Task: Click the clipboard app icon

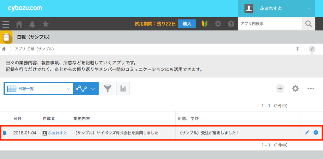Action: [x=6, y=37]
